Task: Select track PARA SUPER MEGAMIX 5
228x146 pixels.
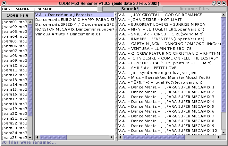Action: coord(170,106)
